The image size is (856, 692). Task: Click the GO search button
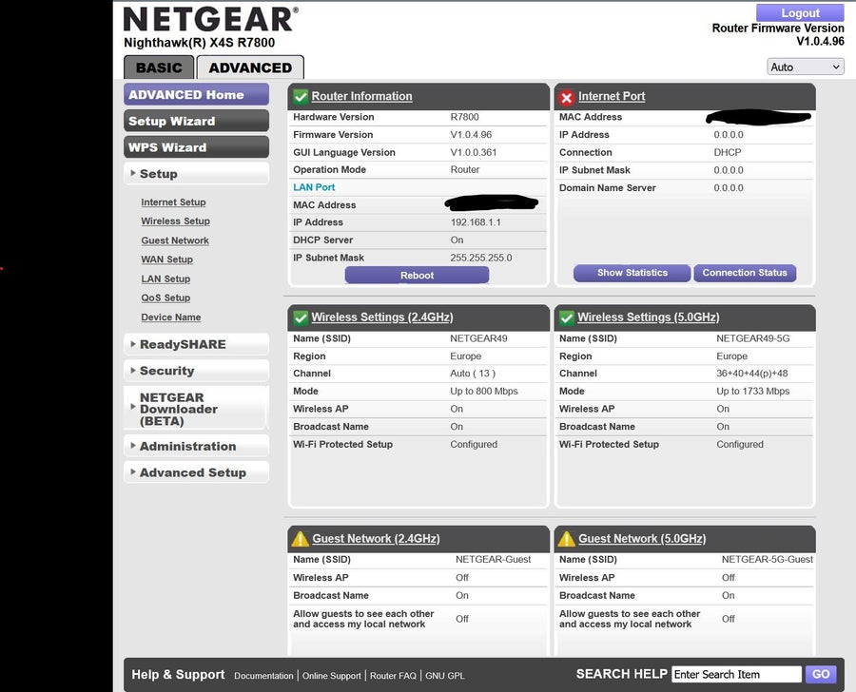click(x=821, y=674)
